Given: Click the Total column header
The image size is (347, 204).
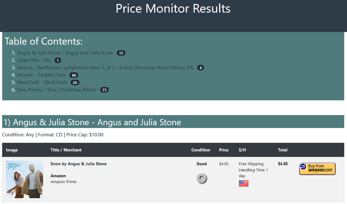Looking at the screenshot, I should click(x=283, y=150).
